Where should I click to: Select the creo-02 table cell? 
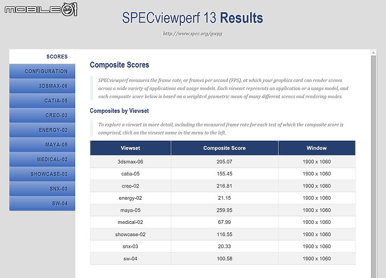(130, 186)
